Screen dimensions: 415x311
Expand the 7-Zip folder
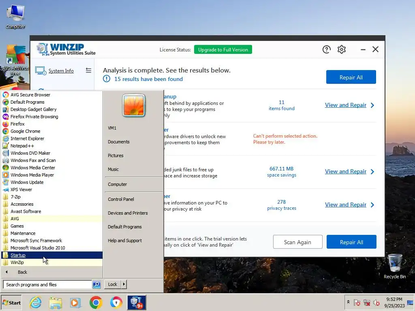[x=52, y=197]
